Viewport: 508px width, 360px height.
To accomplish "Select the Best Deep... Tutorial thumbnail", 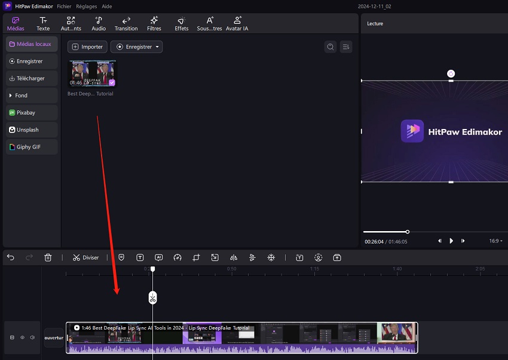I will (x=92, y=73).
